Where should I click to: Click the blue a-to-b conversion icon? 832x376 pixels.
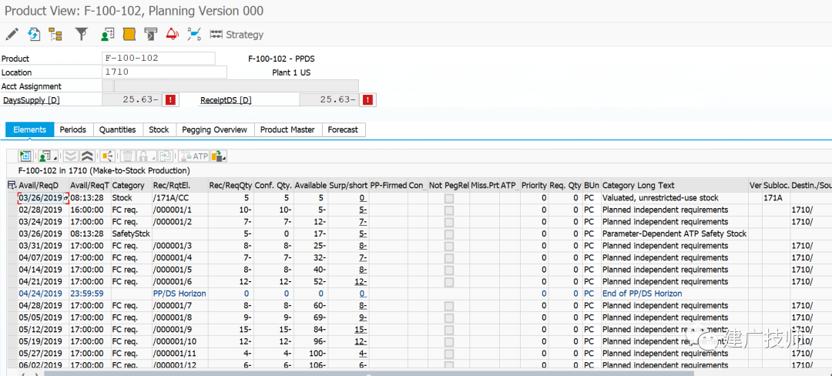coord(194,35)
